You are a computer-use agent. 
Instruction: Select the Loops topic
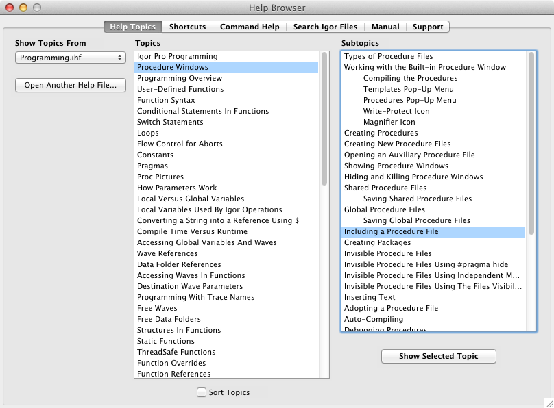coord(226,133)
